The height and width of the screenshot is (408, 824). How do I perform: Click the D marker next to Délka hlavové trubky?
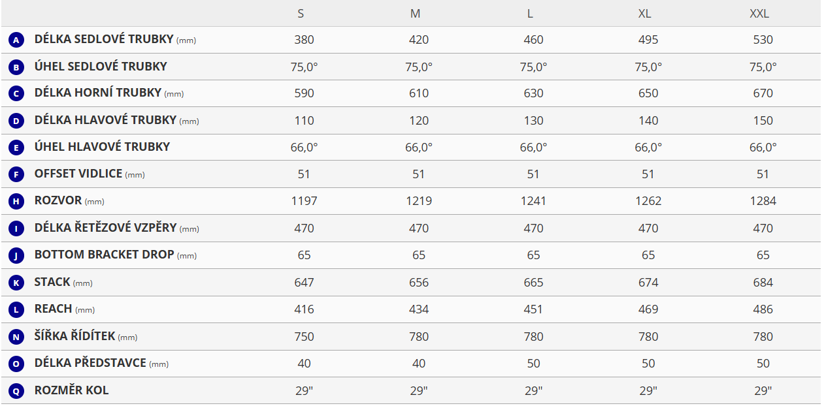click(16, 121)
